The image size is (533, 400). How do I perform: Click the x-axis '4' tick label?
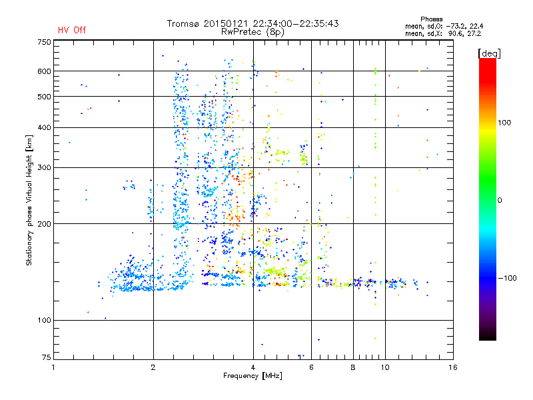[253, 367]
